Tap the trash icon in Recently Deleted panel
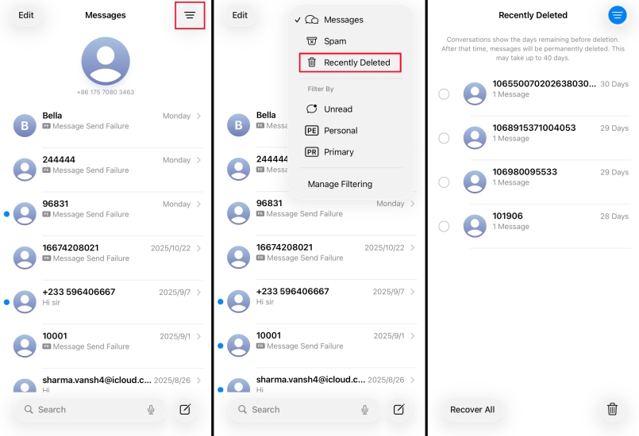Viewport: 639px width, 436px height. 612,409
